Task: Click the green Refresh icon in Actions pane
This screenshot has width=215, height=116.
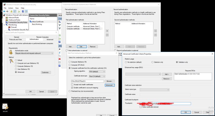Action: [x=60, y=35]
